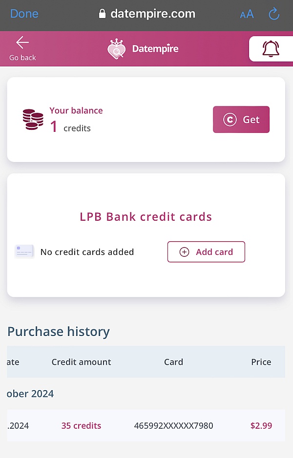Click the Price column header
Screen dimensions: 293x458
[261, 362]
